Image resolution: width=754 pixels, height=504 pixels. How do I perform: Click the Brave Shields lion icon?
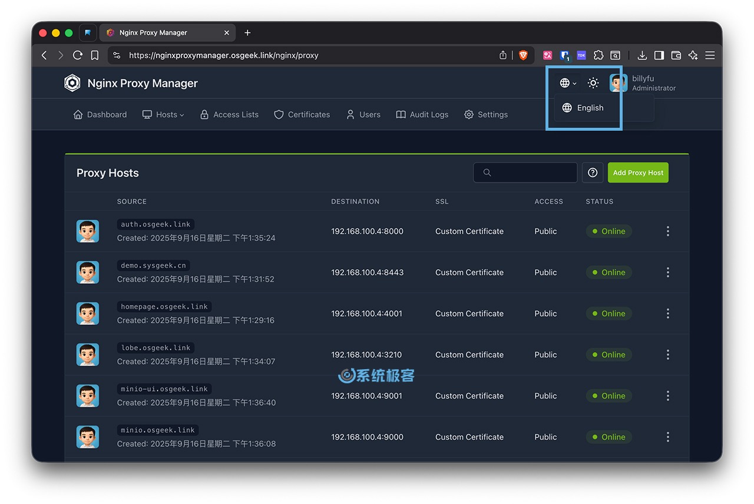[523, 55]
